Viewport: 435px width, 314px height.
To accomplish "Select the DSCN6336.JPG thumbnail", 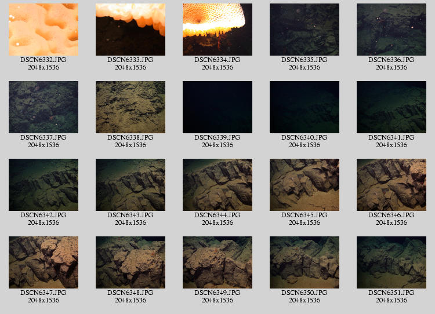I will [x=391, y=30].
